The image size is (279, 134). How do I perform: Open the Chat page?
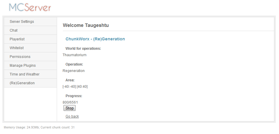tap(14, 30)
